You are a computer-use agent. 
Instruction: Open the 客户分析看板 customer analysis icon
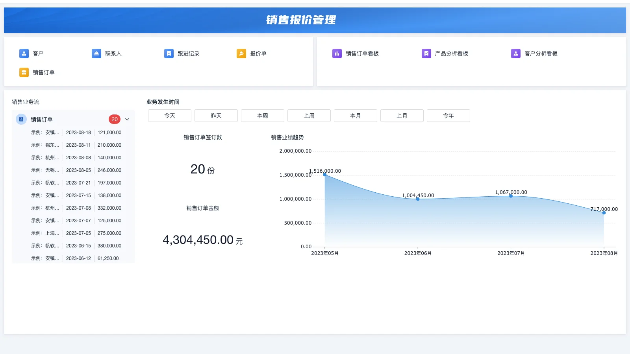click(515, 53)
